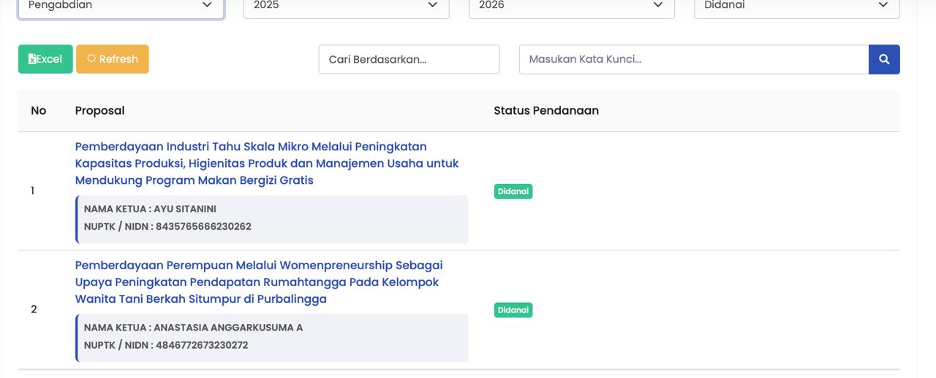
Task: Click the Didanai badge for proposal 1
Action: point(513,191)
